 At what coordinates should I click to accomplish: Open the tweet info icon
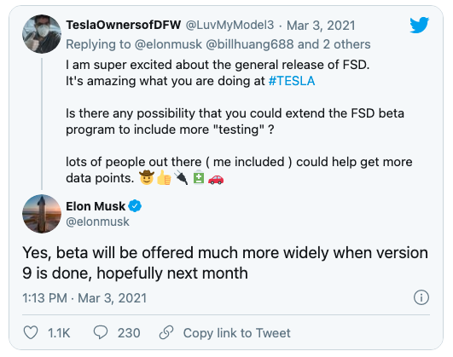tap(421, 297)
